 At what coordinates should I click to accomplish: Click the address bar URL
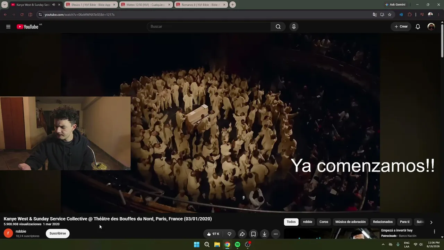[x=79, y=15]
